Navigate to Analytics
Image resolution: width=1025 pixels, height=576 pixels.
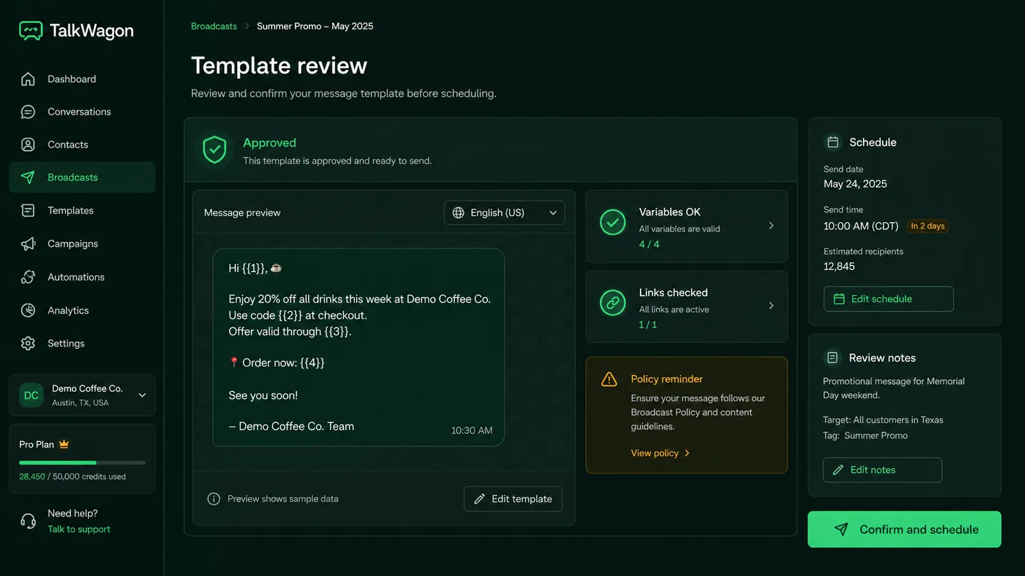[82, 310]
